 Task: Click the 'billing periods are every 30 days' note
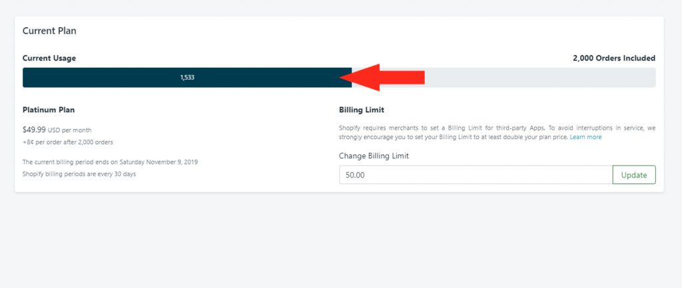click(79, 174)
